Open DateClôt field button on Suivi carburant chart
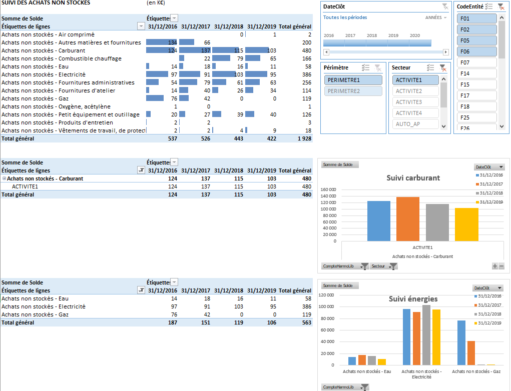511x391 pixels. [x=489, y=167]
